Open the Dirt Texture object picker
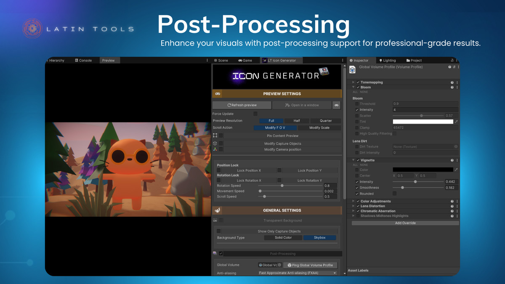505x284 pixels. click(456, 147)
